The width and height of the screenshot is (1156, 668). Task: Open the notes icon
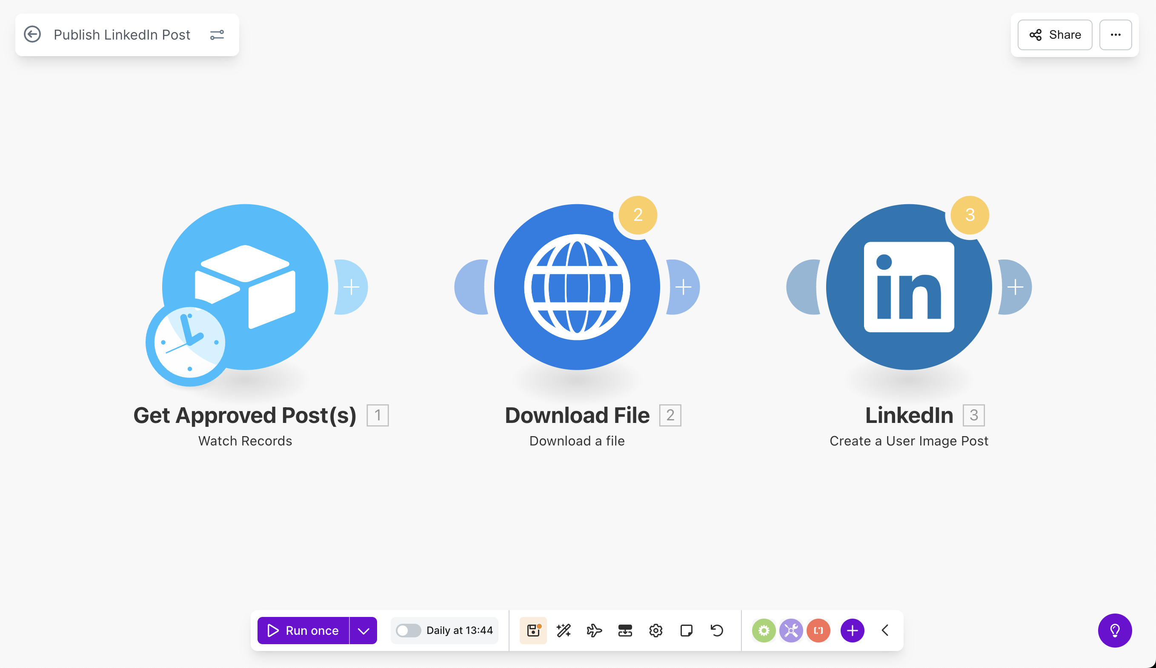pos(686,631)
